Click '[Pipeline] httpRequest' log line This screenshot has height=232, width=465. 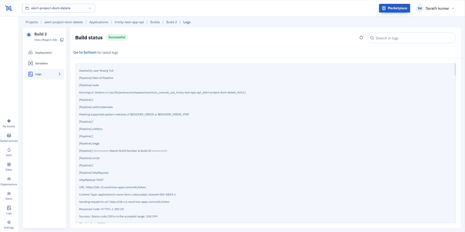94,173
